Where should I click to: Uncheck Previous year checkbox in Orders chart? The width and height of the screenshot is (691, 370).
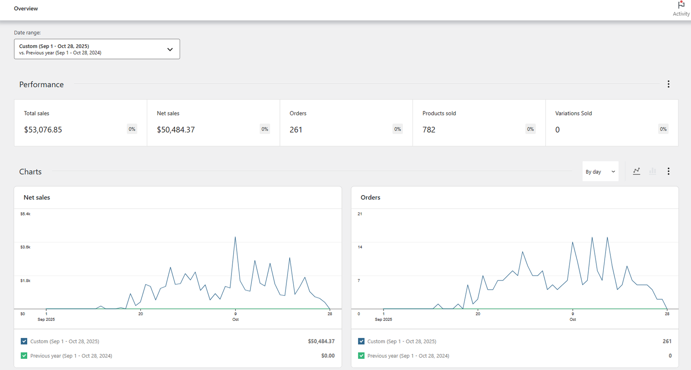[x=361, y=356]
